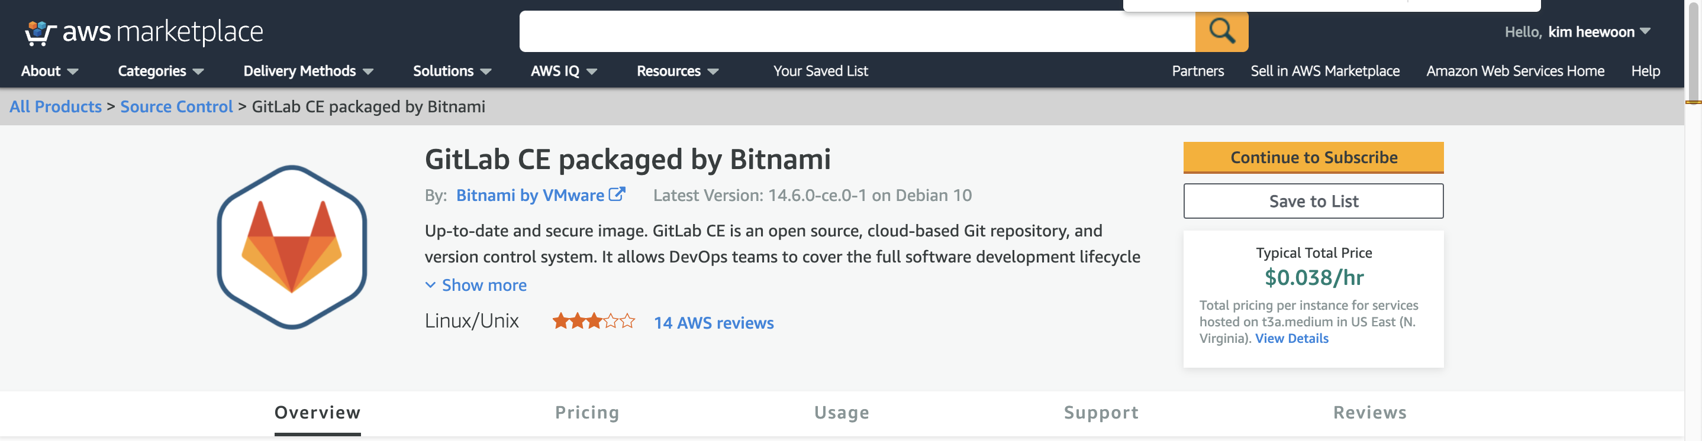Navigate to All Products breadcrumb
This screenshot has height=441, width=1702.
point(56,107)
